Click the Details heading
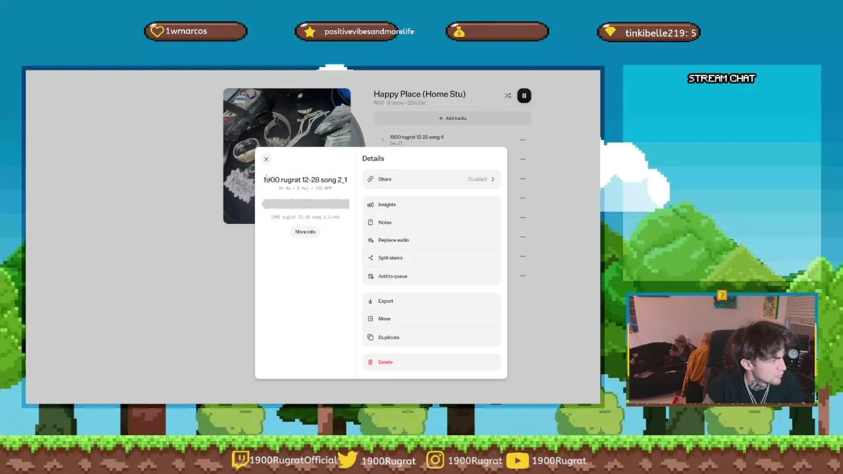Viewport: 843px width, 474px height. click(x=373, y=159)
